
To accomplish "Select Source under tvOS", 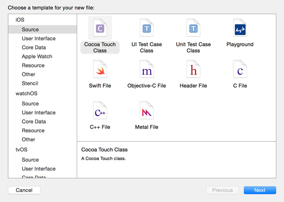I will click(x=43, y=160).
